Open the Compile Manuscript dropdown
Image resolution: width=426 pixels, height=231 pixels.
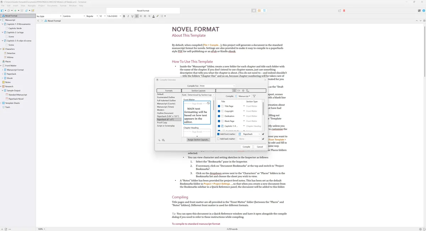click(243, 96)
